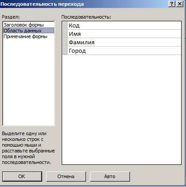This screenshot has width=186, height=187.
Task: Select the Имя field name text
Action: [75, 34]
